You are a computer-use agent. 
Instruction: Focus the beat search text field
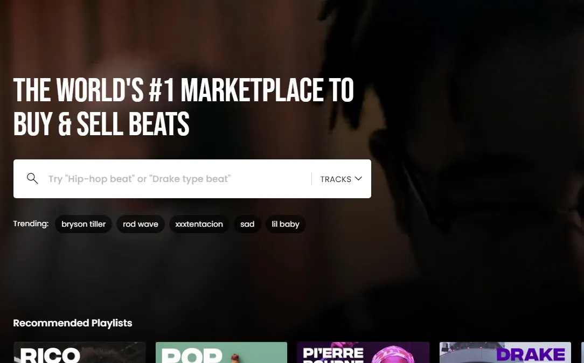pos(179,179)
